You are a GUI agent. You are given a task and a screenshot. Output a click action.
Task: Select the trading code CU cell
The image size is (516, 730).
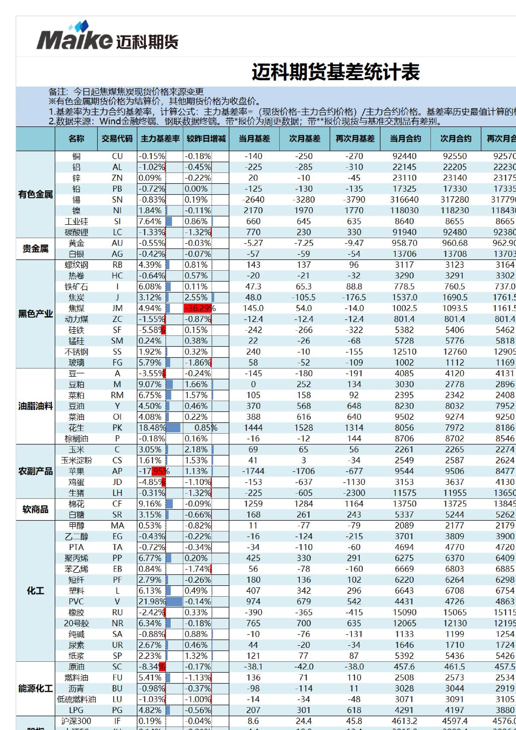coord(117,156)
